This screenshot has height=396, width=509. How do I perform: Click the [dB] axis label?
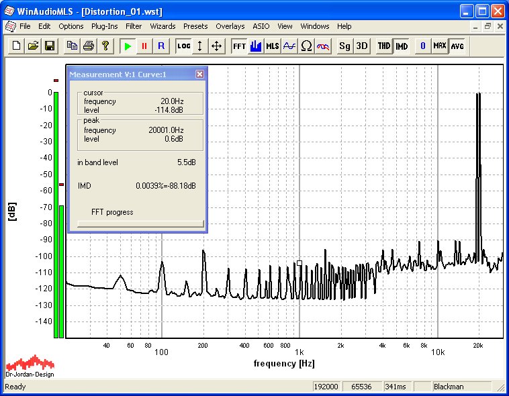[12, 211]
